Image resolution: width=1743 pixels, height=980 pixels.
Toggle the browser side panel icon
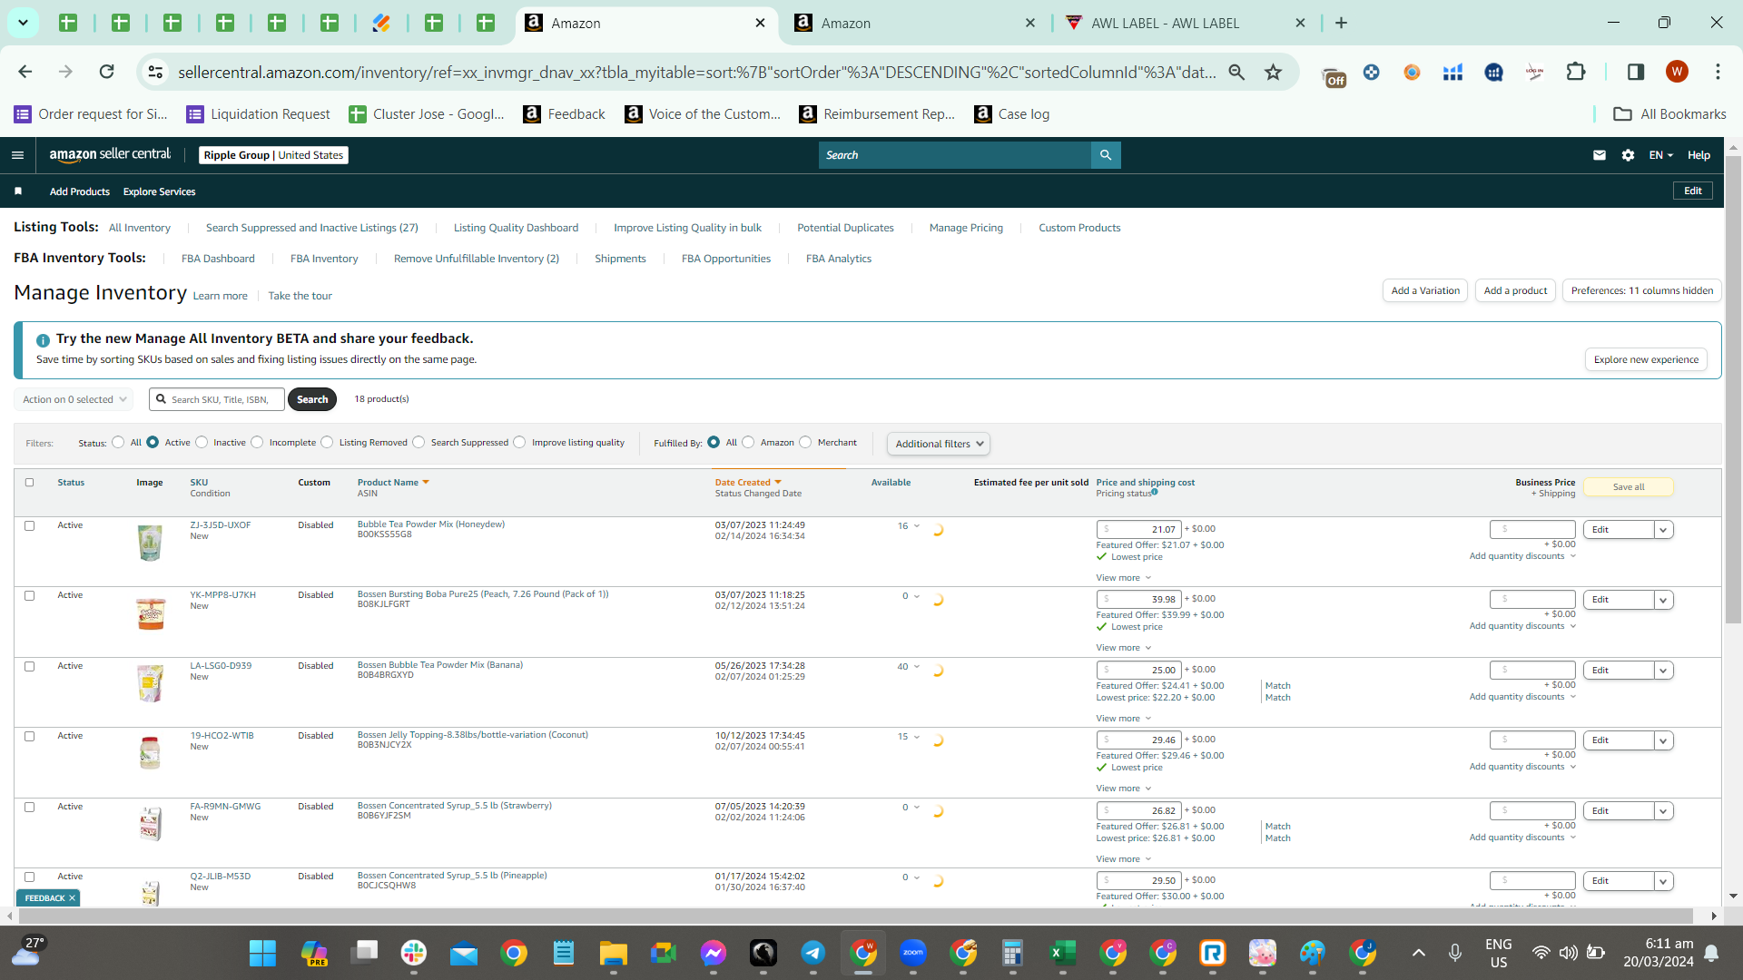1635,72
